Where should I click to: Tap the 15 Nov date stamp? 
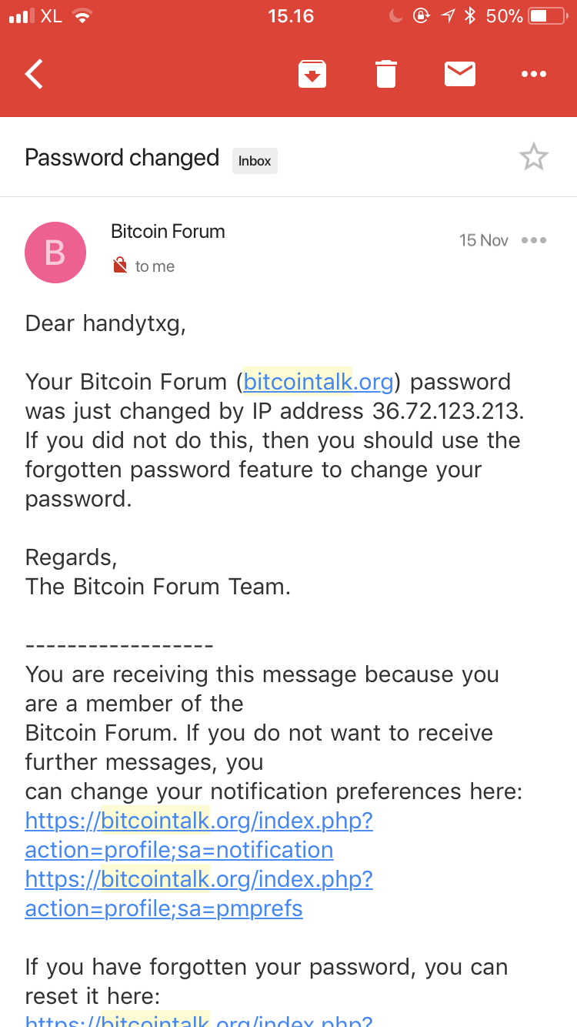[484, 240]
